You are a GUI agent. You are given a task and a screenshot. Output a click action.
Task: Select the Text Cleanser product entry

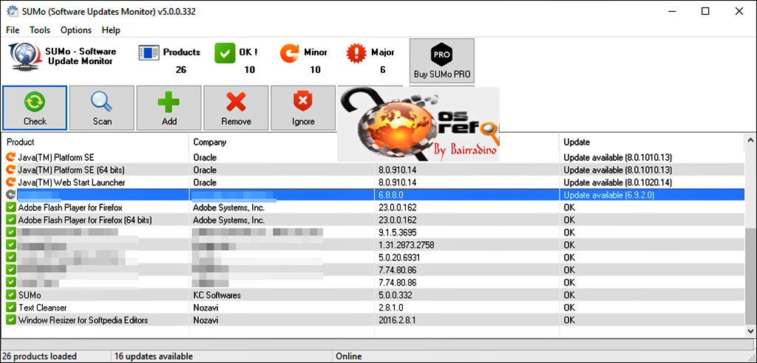click(42, 307)
